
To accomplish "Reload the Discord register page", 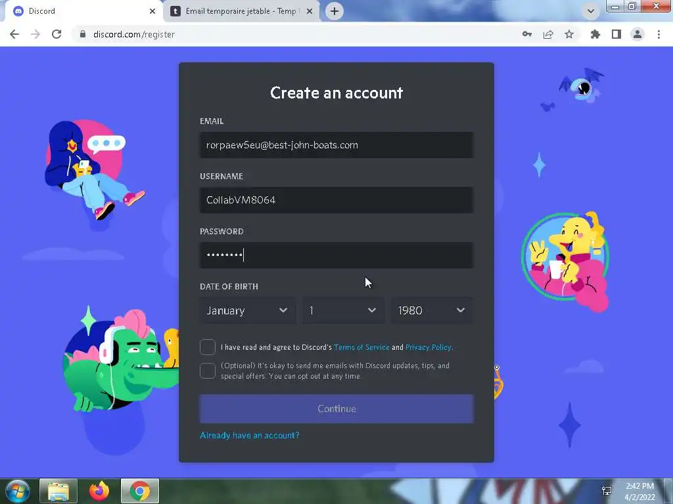I will click(57, 34).
